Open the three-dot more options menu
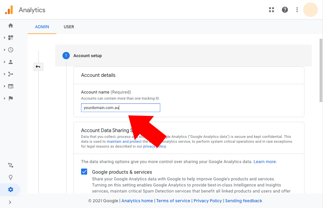This screenshot has height=208, width=323. click(297, 10)
